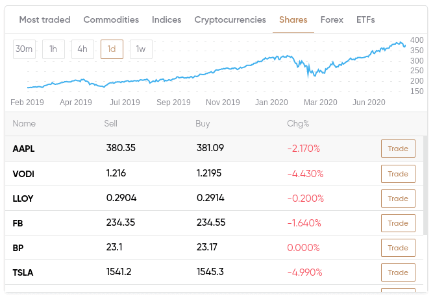Open the Most traded tab
This screenshot has height=301, width=433.
point(44,20)
